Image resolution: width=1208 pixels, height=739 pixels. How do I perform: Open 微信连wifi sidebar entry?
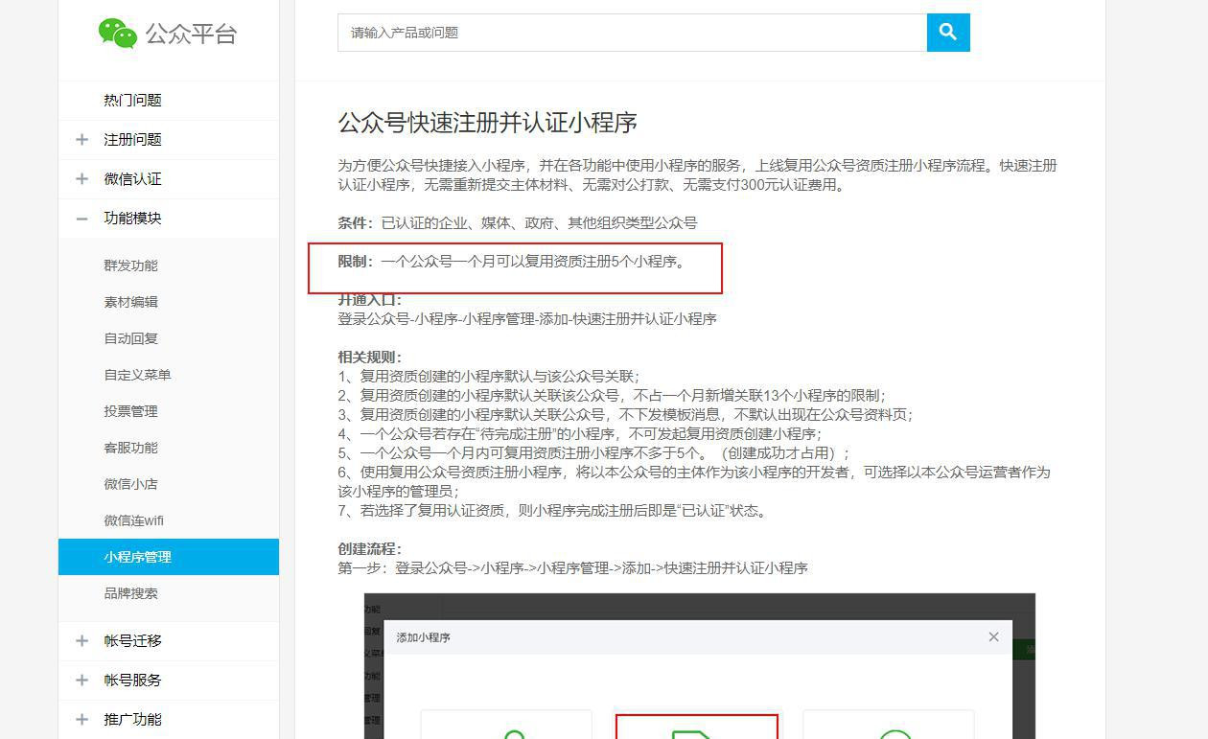tap(133, 520)
